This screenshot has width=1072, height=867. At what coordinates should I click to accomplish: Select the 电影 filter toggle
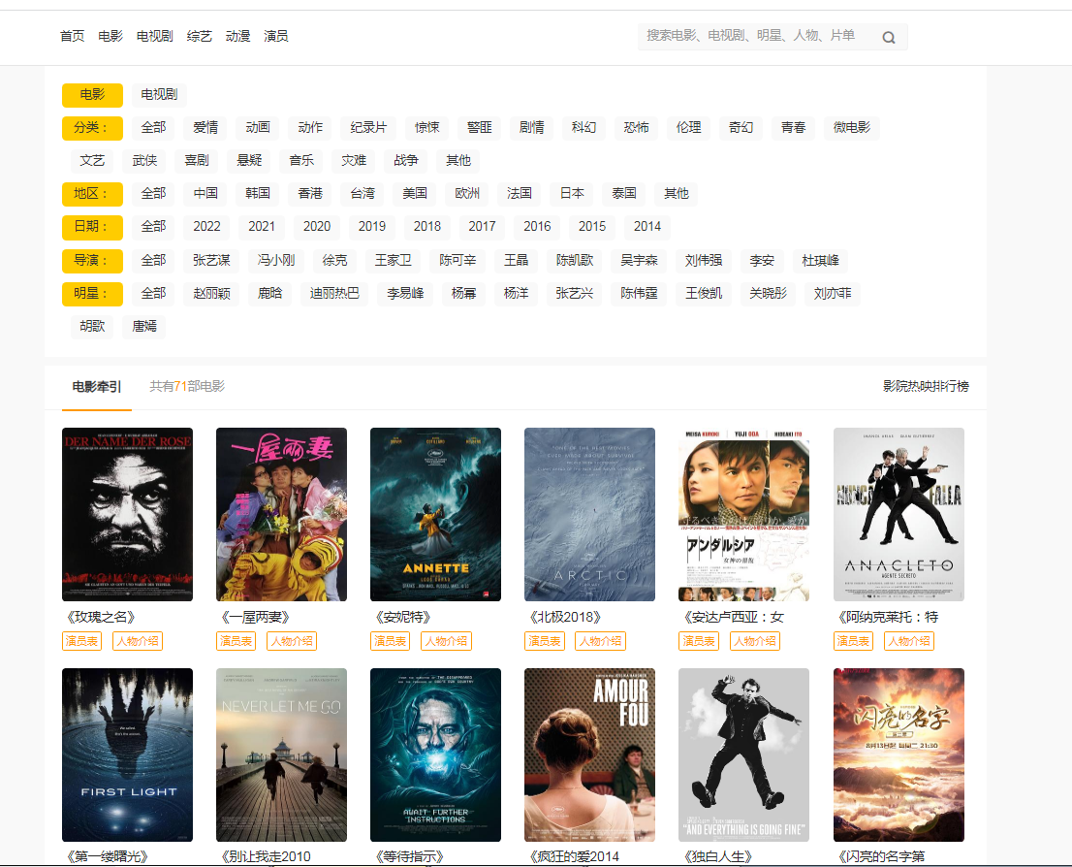(92, 95)
